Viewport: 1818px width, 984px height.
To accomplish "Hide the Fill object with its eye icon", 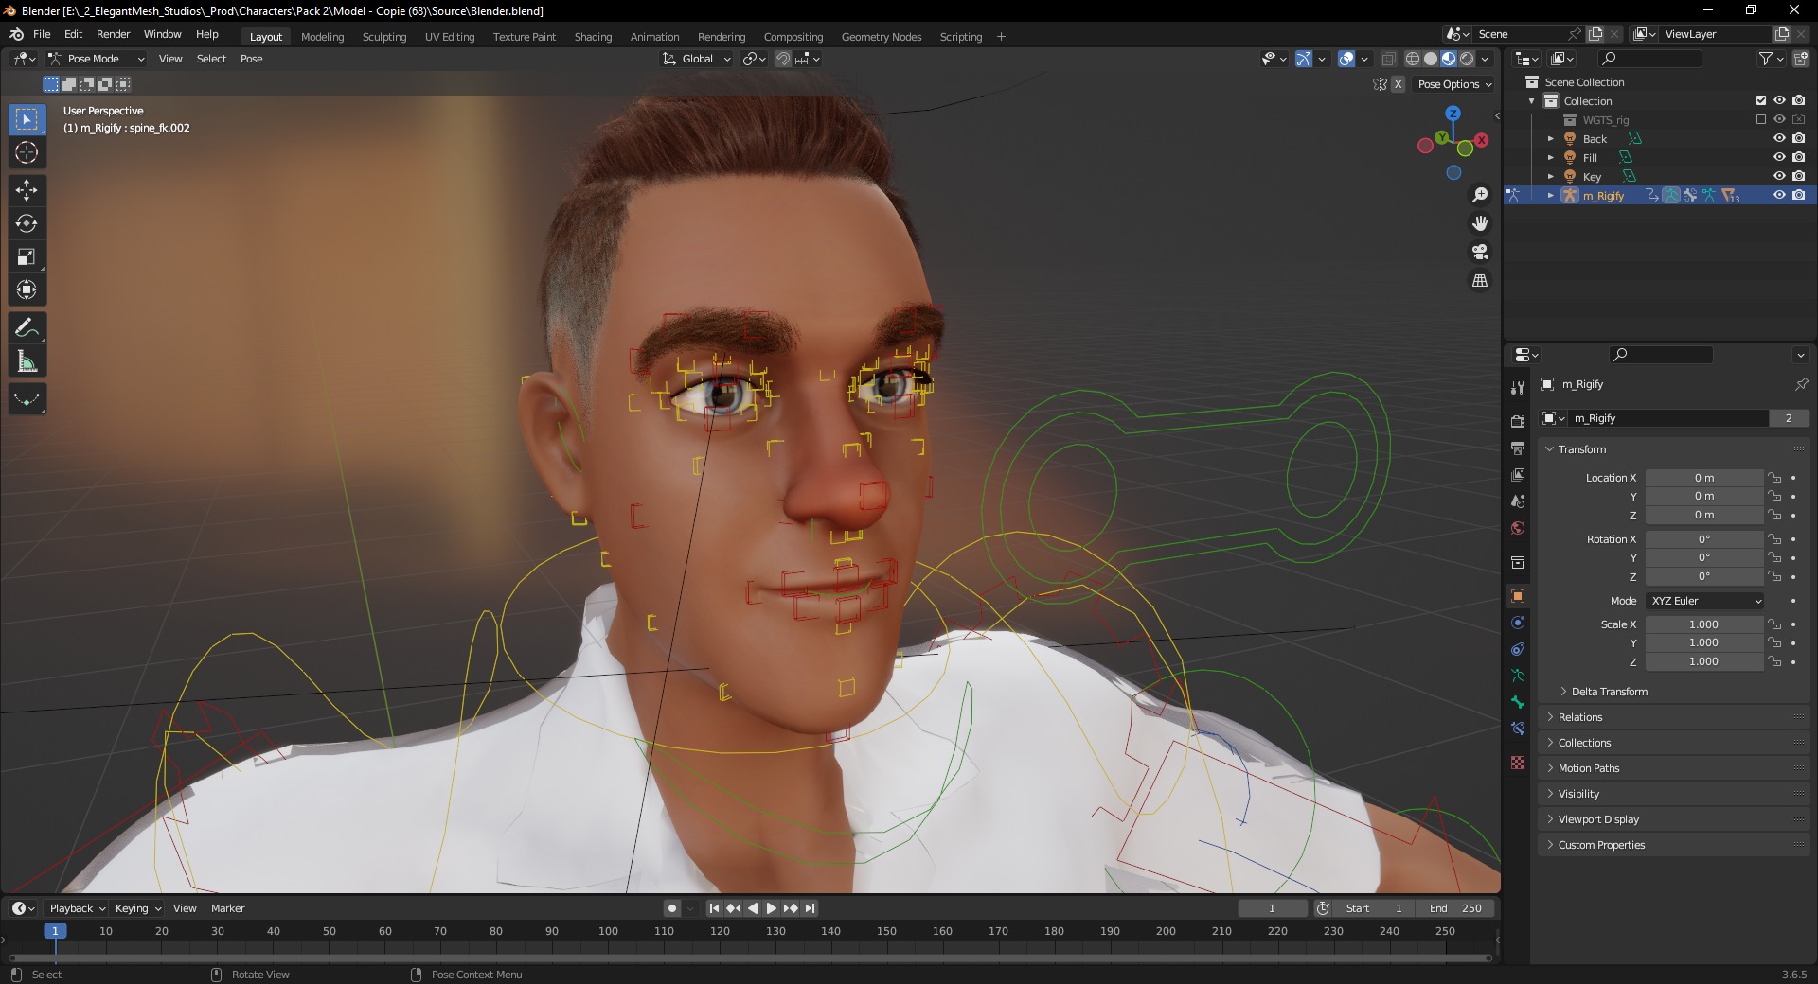I will (x=1779, y=157).
